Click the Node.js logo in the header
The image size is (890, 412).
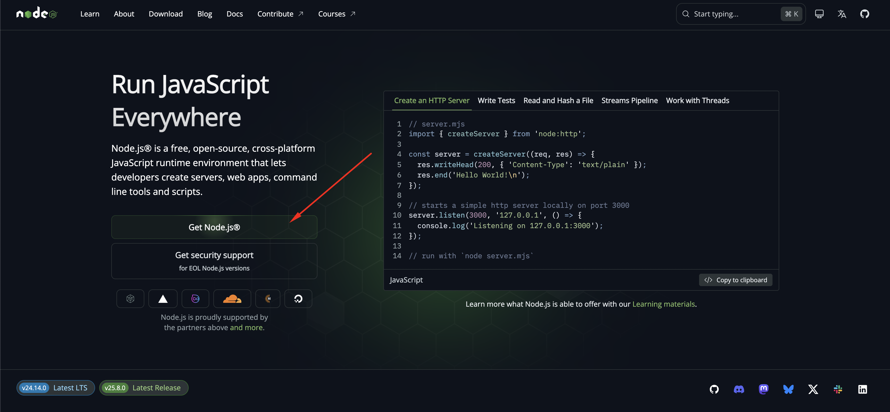[37, 13]
